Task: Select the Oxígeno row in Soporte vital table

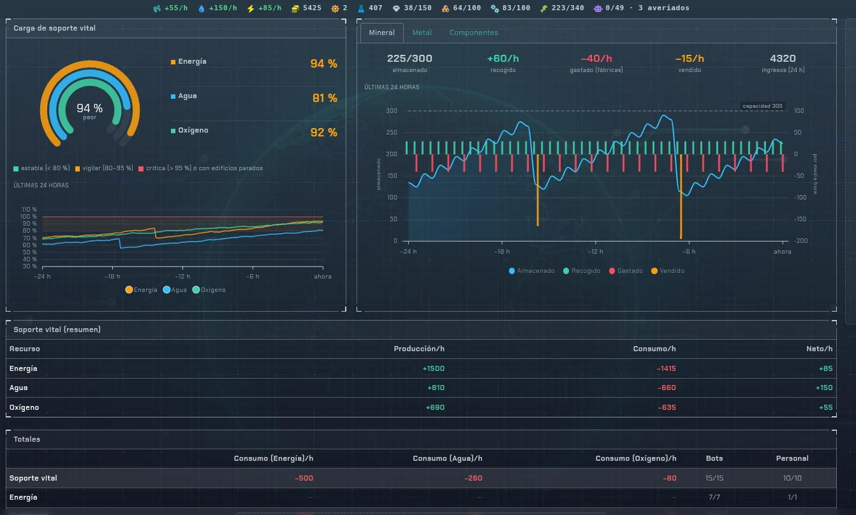Action: (421, 407)
